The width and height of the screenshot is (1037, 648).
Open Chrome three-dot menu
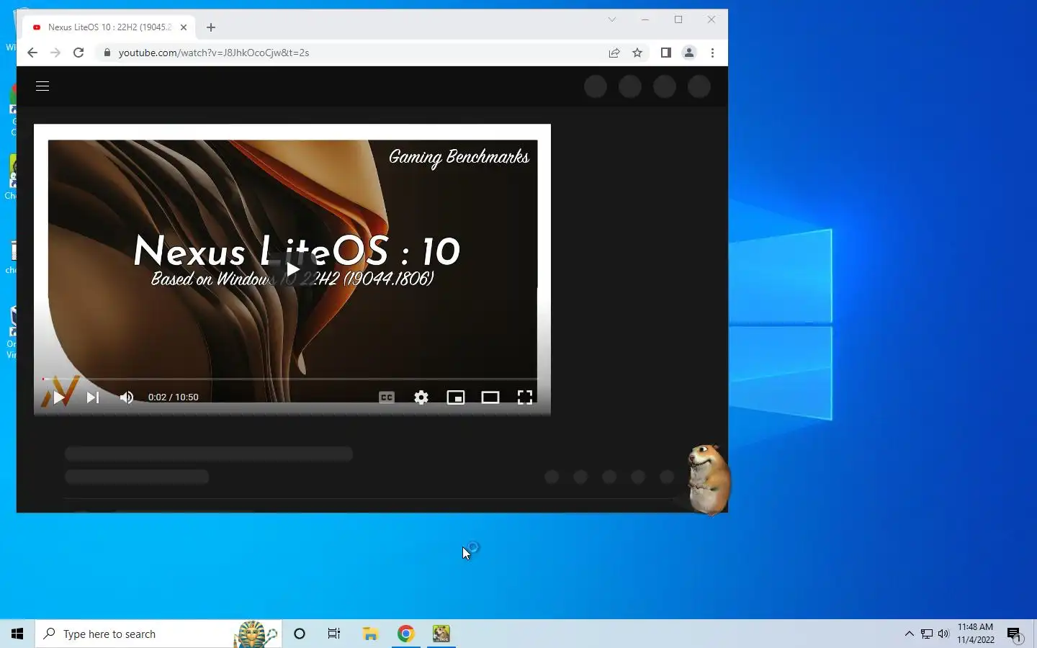click(x=712, y=53)
